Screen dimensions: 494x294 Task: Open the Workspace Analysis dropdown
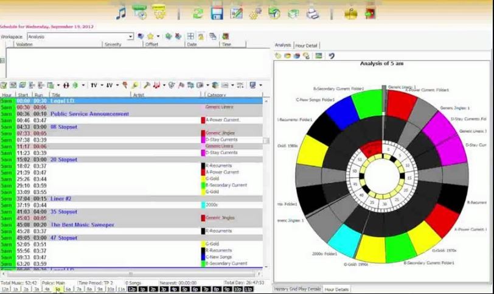pyautogui.click(x=130, y=37)
